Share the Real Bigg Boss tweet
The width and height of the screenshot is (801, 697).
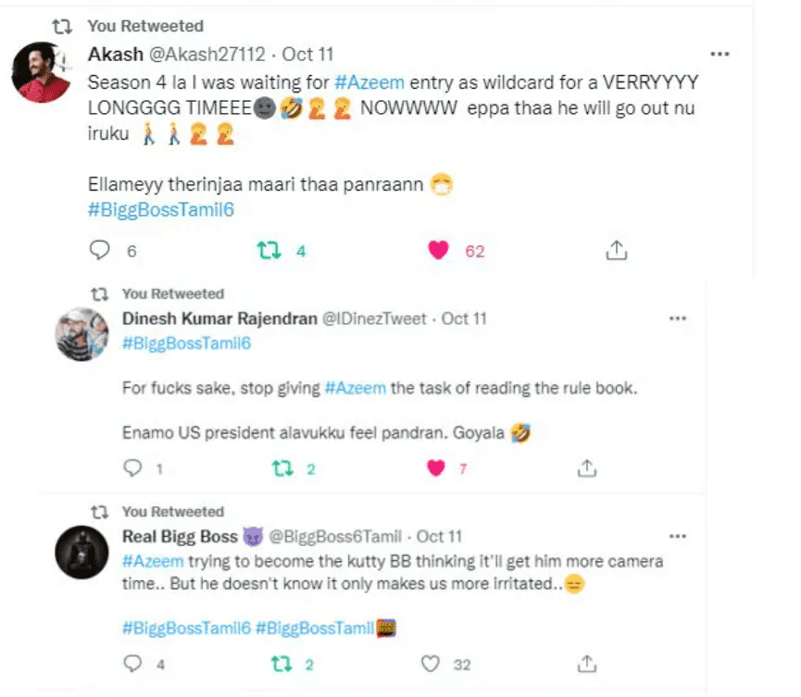point(586,664)
